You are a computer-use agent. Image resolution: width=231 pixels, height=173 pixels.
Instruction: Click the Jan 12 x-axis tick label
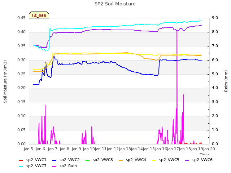pos(113,149)
